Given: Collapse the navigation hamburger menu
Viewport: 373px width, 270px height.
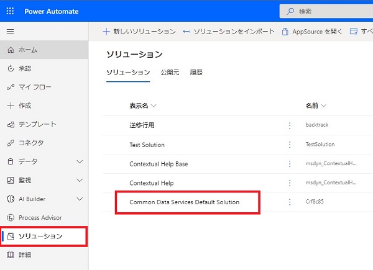Looking at the screenshot, I should [x=10, y=32].
